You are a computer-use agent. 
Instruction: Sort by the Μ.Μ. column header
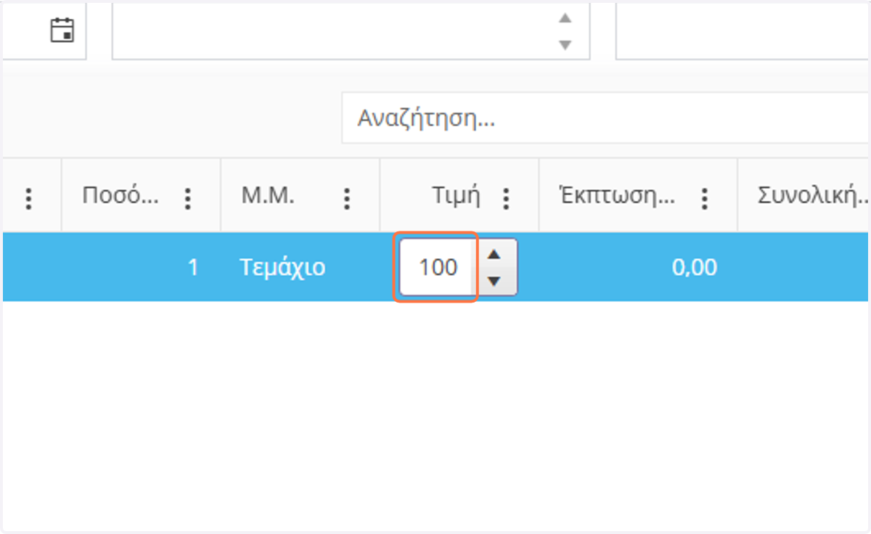point(268,197)
